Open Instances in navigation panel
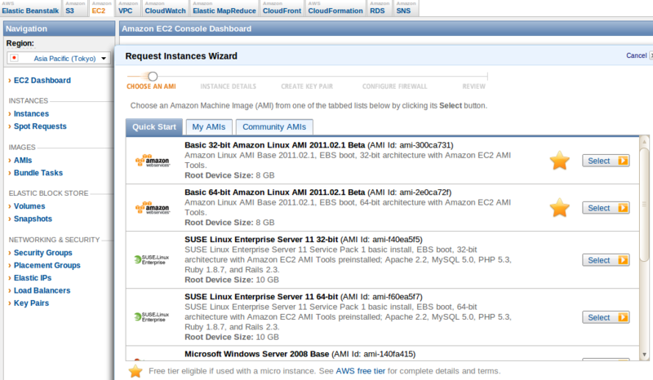The width and height of the screenshot is (653, 380). pos(31,113)
